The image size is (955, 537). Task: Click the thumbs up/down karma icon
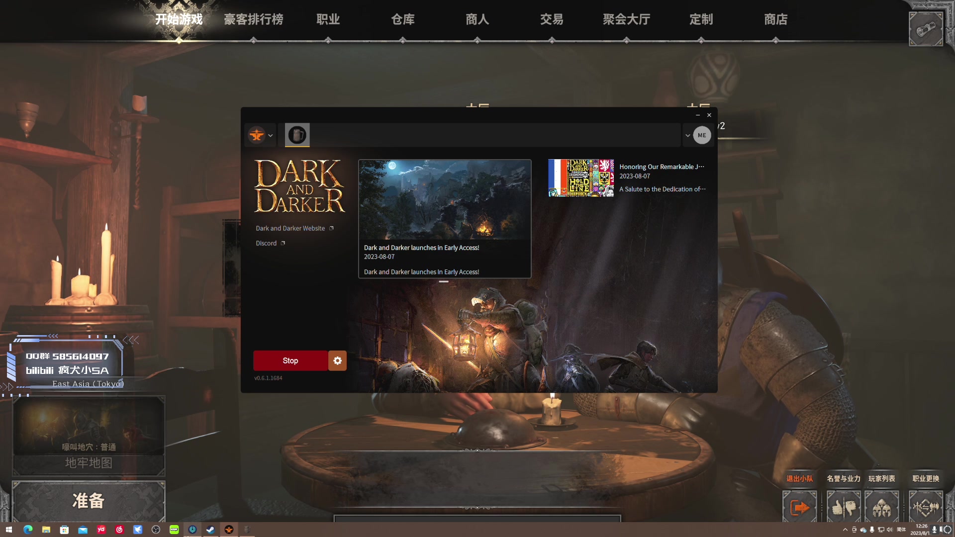(x=844, y=507)
